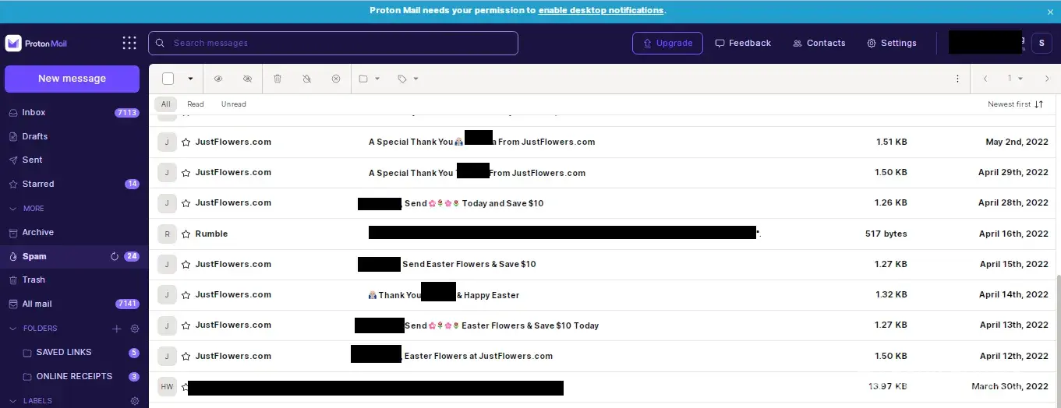Open the April 16th, 2022 Rumble email
Viewport: 1061px width, 408px height.
[x=602, y=234]
